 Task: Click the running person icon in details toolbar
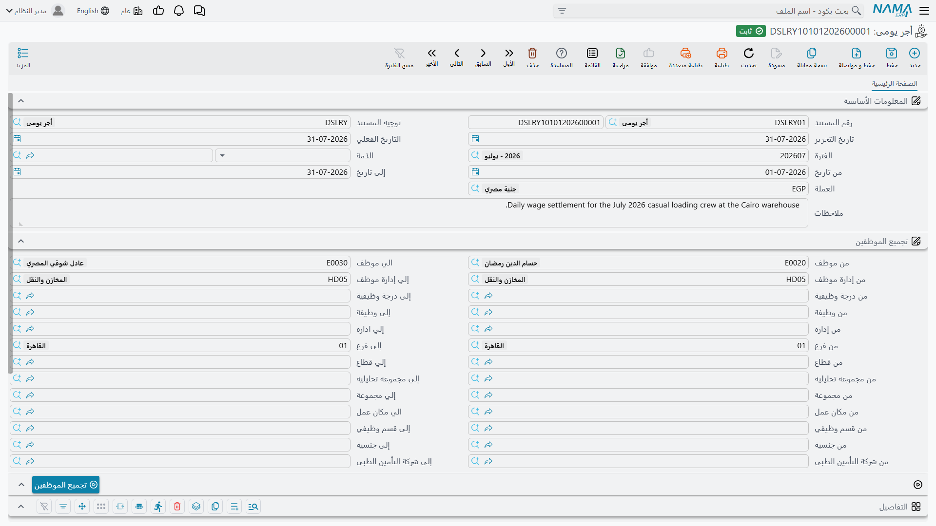[158, 507]
